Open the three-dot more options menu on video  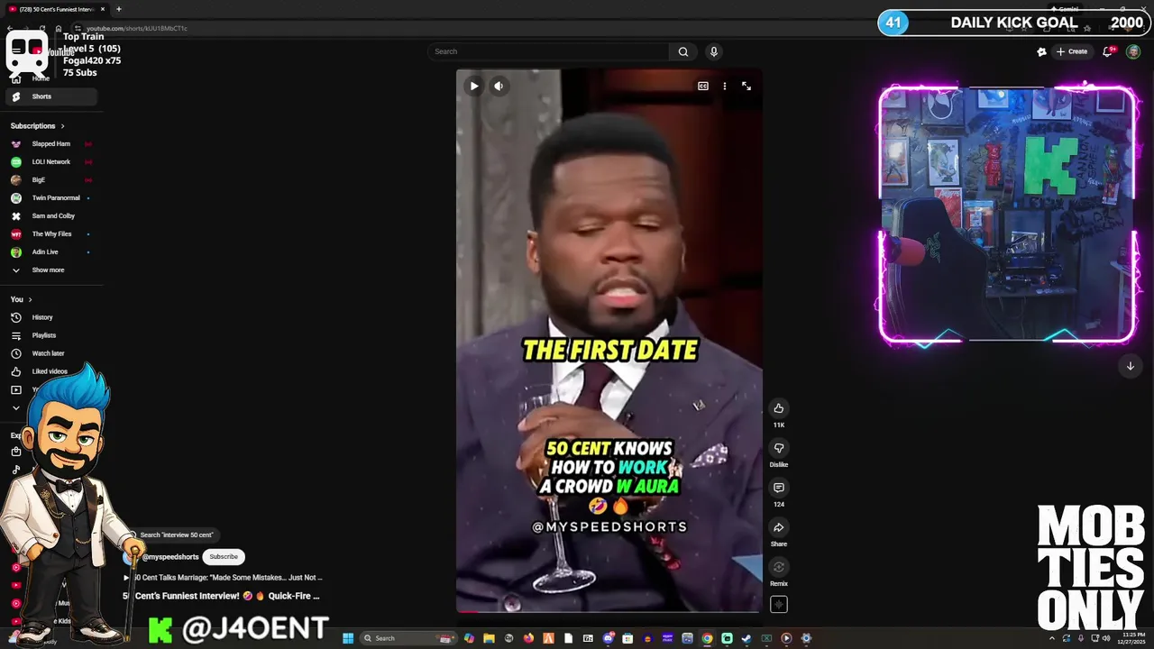point(725,87)
